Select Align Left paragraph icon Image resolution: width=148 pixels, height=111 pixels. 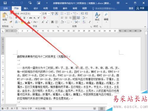point(62,18)
